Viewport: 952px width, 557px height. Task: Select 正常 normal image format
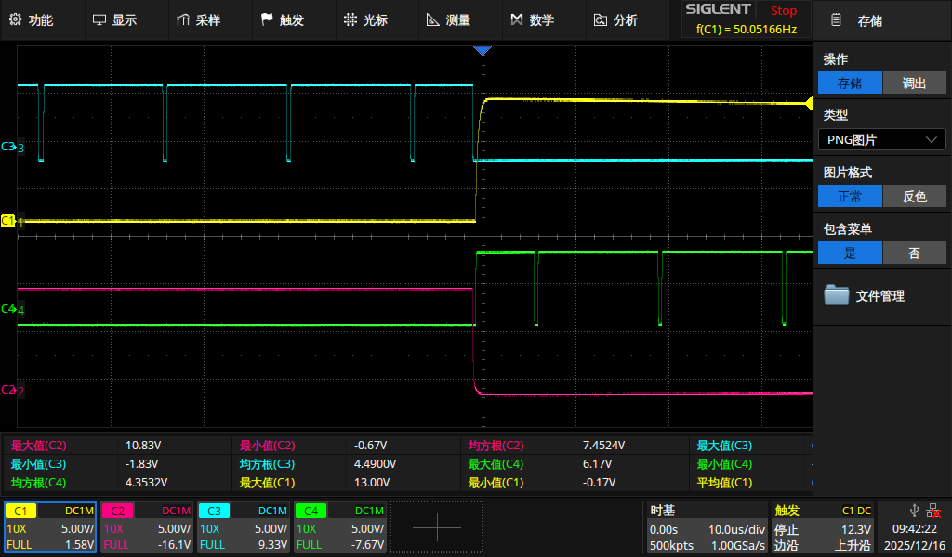[x=849, y=196]
